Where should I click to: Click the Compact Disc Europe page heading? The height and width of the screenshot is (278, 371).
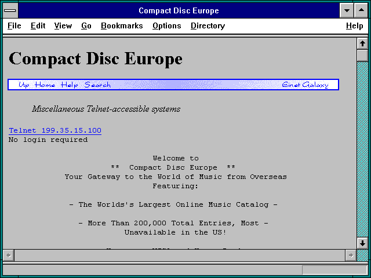click(96, 58)
